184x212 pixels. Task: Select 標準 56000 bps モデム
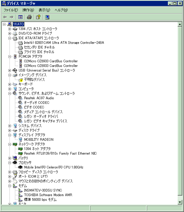40,200
